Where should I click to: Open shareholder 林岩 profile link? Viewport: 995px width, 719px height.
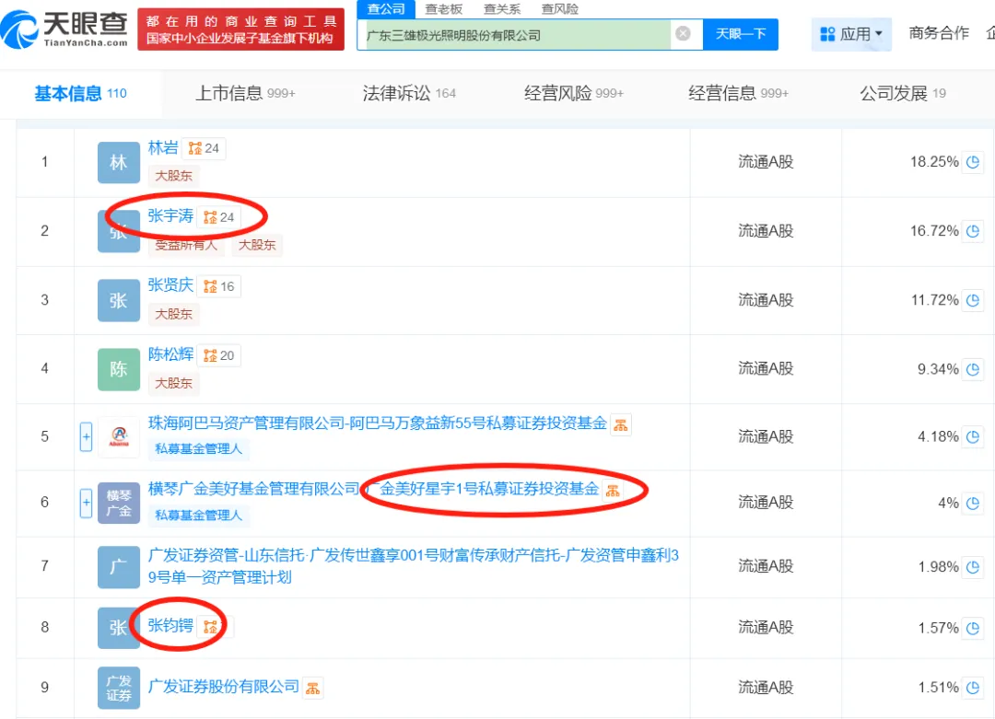coord(163,147)
